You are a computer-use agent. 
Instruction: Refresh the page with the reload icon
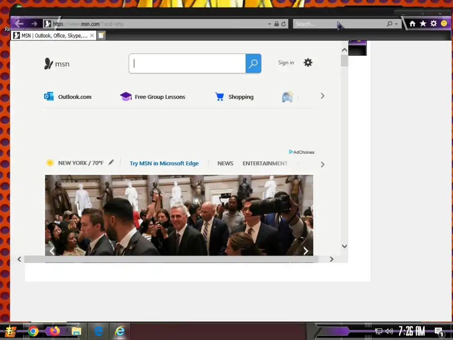click(x=284, y=24)
